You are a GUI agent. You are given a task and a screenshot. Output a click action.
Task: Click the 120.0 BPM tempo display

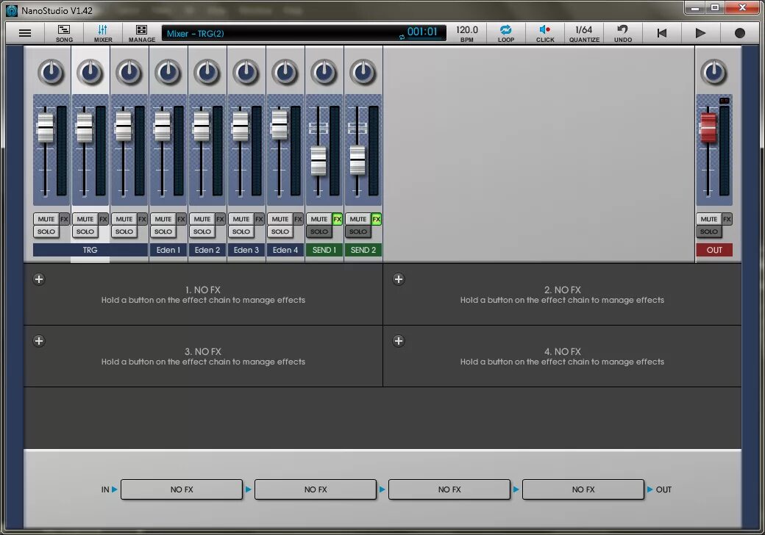(x=467, y=34)
